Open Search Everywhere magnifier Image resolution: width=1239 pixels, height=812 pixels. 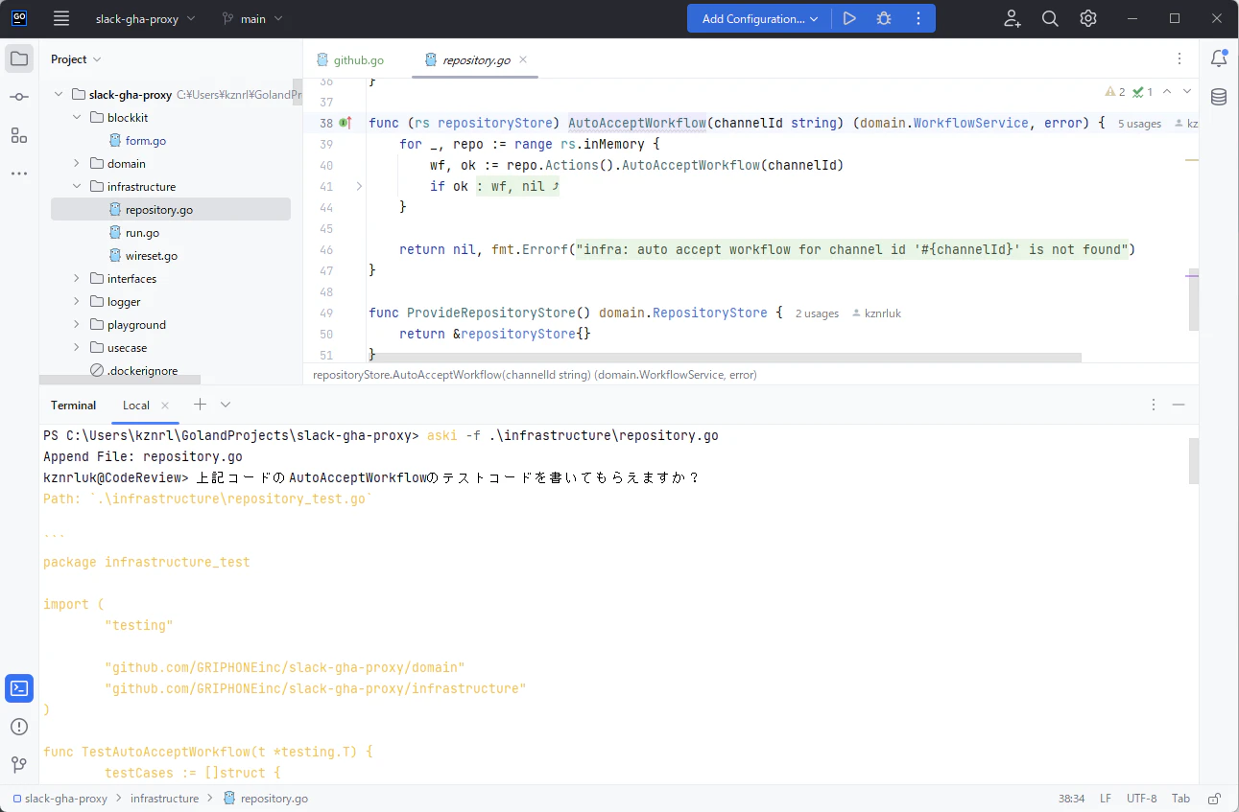coord(1050,18)
